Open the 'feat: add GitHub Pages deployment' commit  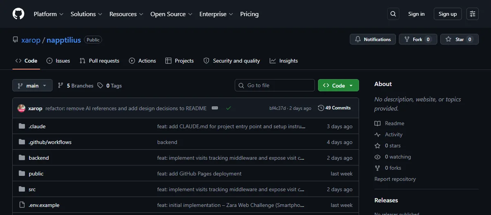[x=199, y=174]
